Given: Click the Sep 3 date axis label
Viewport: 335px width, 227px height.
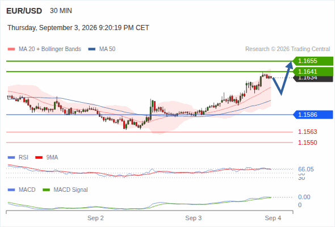Looking at the screenshot, I should point(194,218).
